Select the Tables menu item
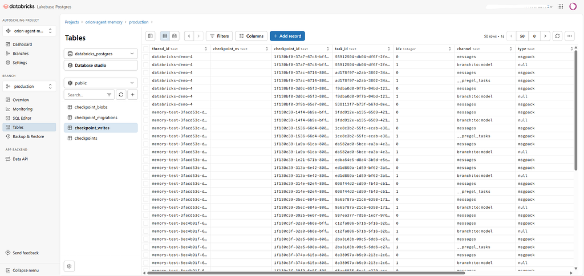This screenshot has width=584, height=276. [29, 127]
